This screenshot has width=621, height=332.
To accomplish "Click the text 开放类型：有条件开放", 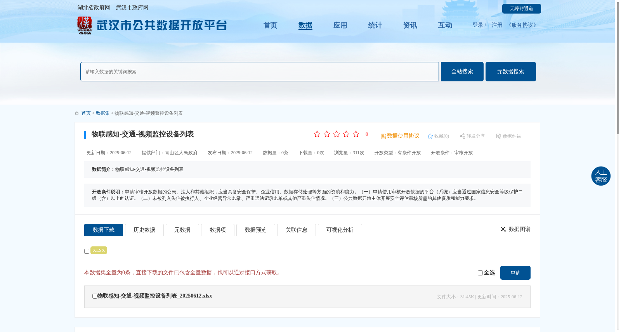I will pyautogui.click(x=398, y=153).
